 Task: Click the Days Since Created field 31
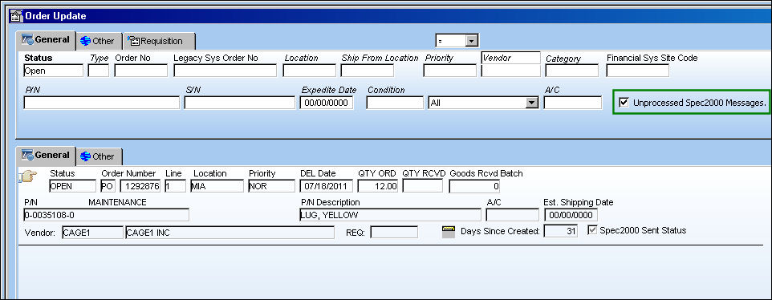coord(561,231)
